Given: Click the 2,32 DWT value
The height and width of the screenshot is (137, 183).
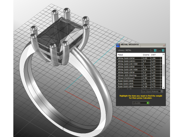Looking at the screenshot, I should 153,84.
